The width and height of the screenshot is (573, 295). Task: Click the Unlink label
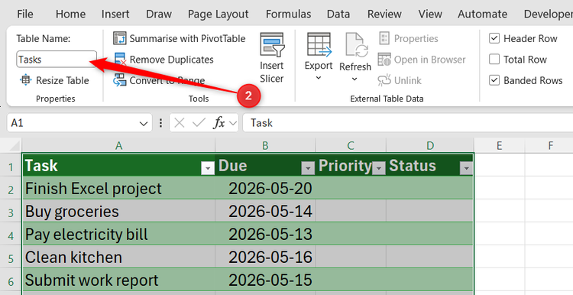point(408,80)
